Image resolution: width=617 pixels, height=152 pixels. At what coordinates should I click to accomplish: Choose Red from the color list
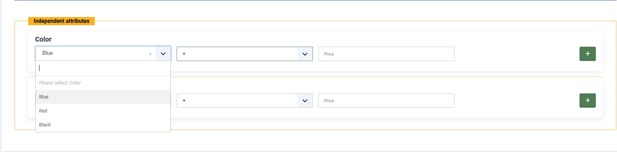(43, 111)
